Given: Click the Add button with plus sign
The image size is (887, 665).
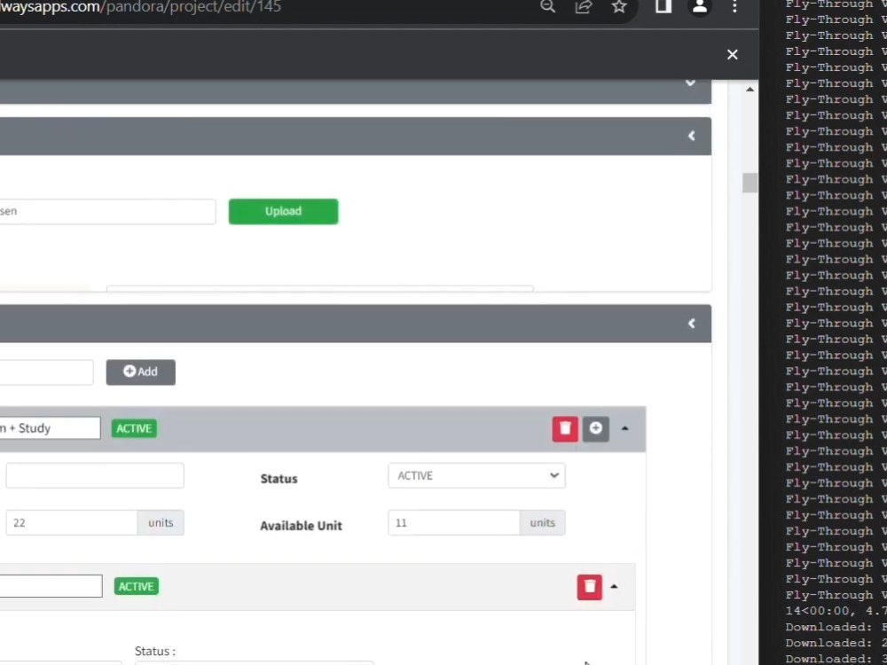Looking at the screenshot, I should 140,372.
